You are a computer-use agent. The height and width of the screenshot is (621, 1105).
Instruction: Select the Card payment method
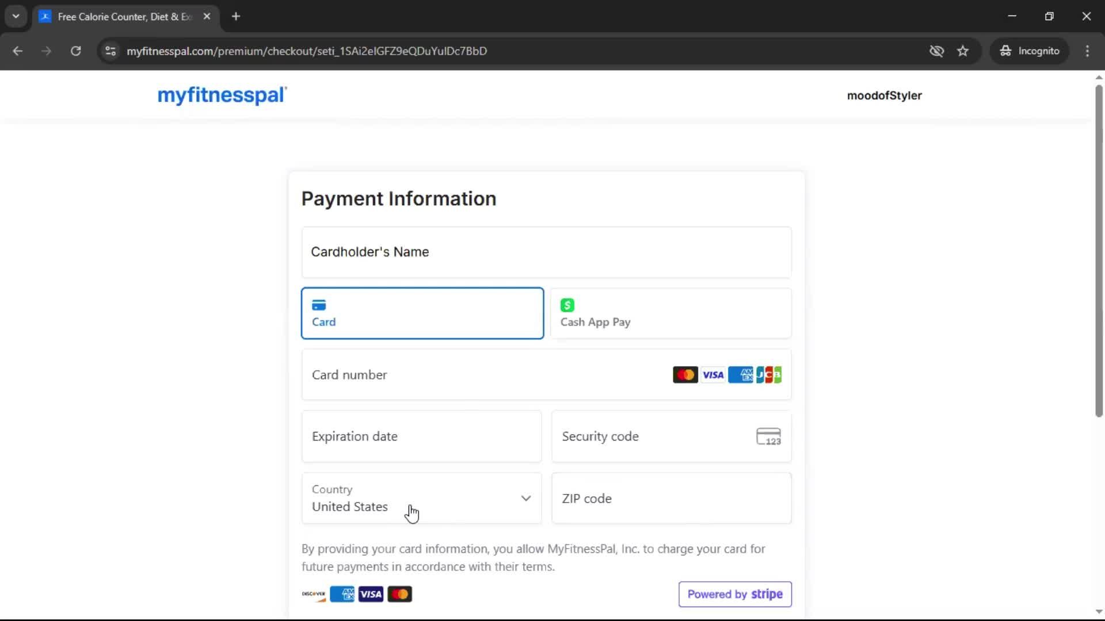pyautogui.click(x=422, y=313)
